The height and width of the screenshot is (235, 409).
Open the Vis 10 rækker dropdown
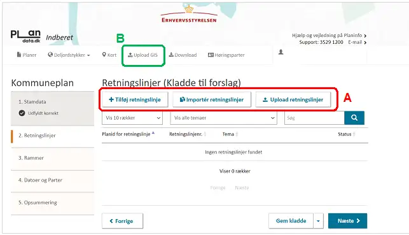click(x=132, y=118)
